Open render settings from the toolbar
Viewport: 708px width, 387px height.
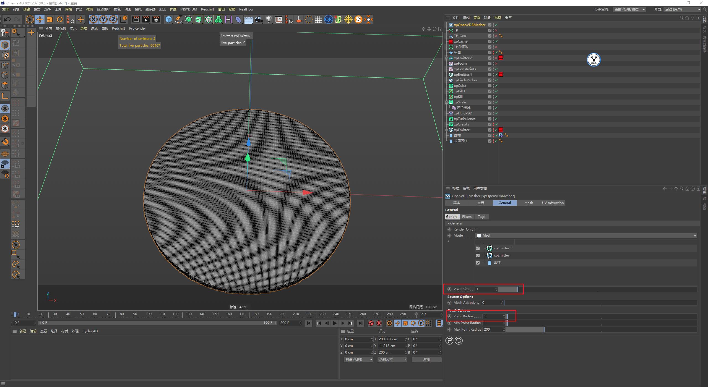point(156,19)
